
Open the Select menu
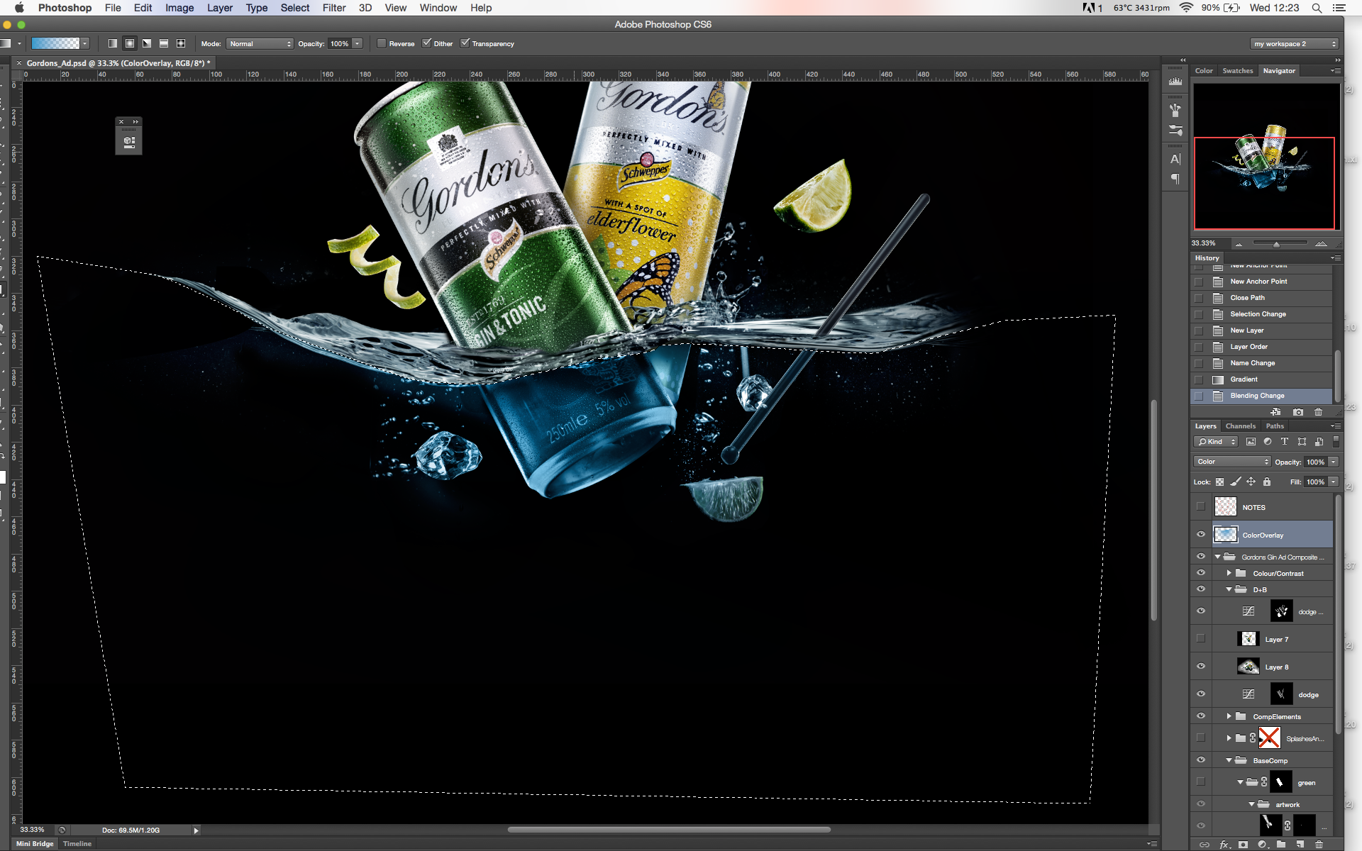(295, 8)
